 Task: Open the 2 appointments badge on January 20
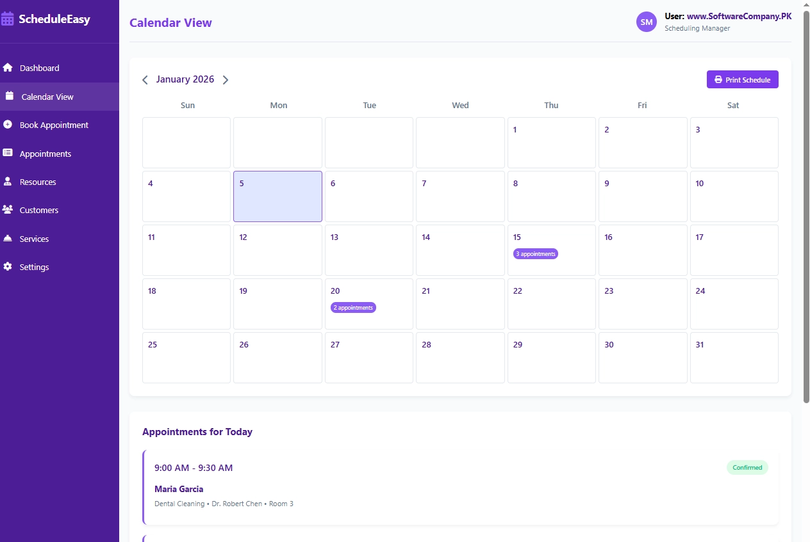point(353,307)
